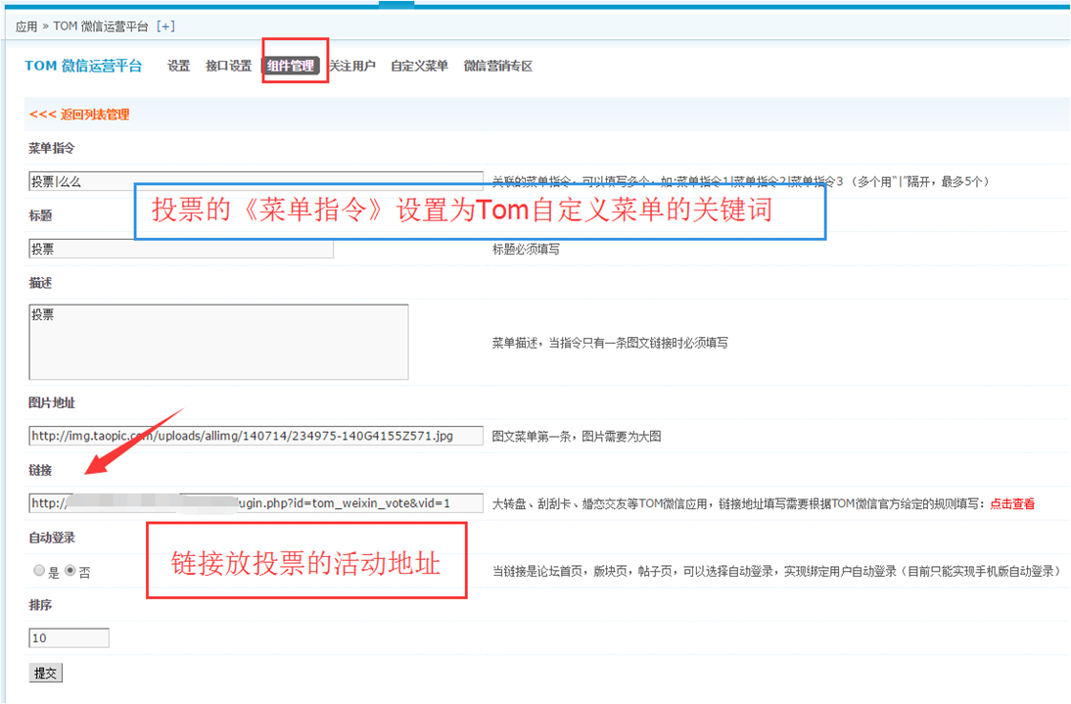Open the 接口设置 tab
The image size is (1071, 704).
pos(228,66)
